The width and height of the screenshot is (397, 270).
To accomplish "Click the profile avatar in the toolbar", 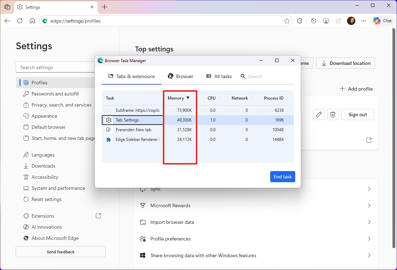I will [x=351, y=20].
